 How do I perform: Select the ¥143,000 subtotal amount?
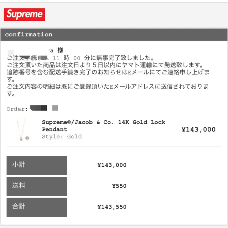coord(112,165)
